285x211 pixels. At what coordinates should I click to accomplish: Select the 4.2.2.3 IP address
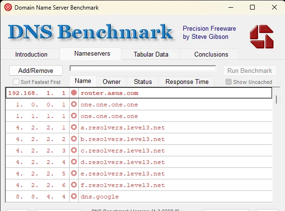41,151
